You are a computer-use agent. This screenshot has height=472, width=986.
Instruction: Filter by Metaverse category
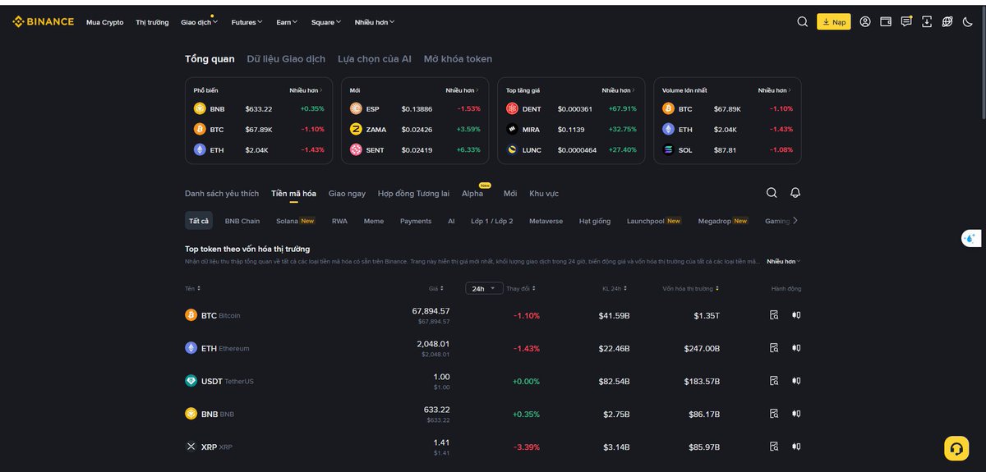pos(546,221)
